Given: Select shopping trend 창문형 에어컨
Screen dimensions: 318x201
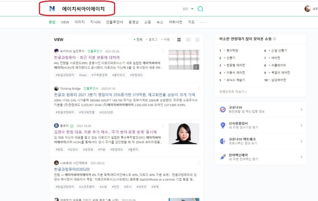Looking at the screenshot, I should point(235,65).
